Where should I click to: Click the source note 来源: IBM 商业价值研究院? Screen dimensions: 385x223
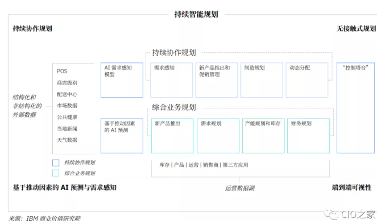click(45, 218)
